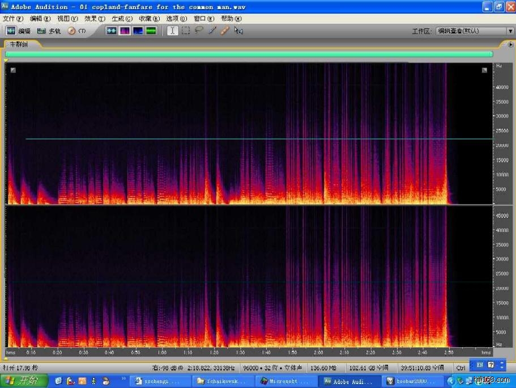This screenshot has height=388, width=516.
Task: Select the Lasso Selection tool
Action: pyautogui.click(x=198, y=31)
